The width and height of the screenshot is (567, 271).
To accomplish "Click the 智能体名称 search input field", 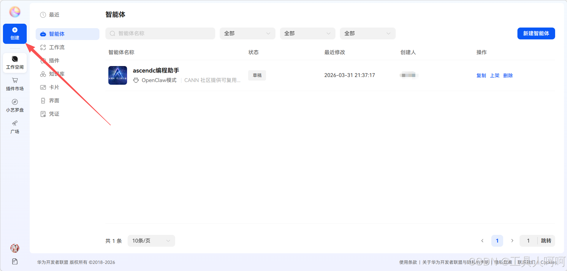I will point(160,33).
